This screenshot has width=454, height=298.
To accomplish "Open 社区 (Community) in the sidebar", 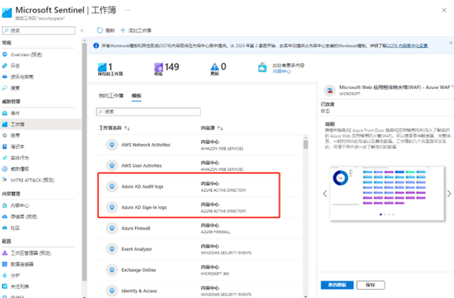I will (x=15, y=228).
